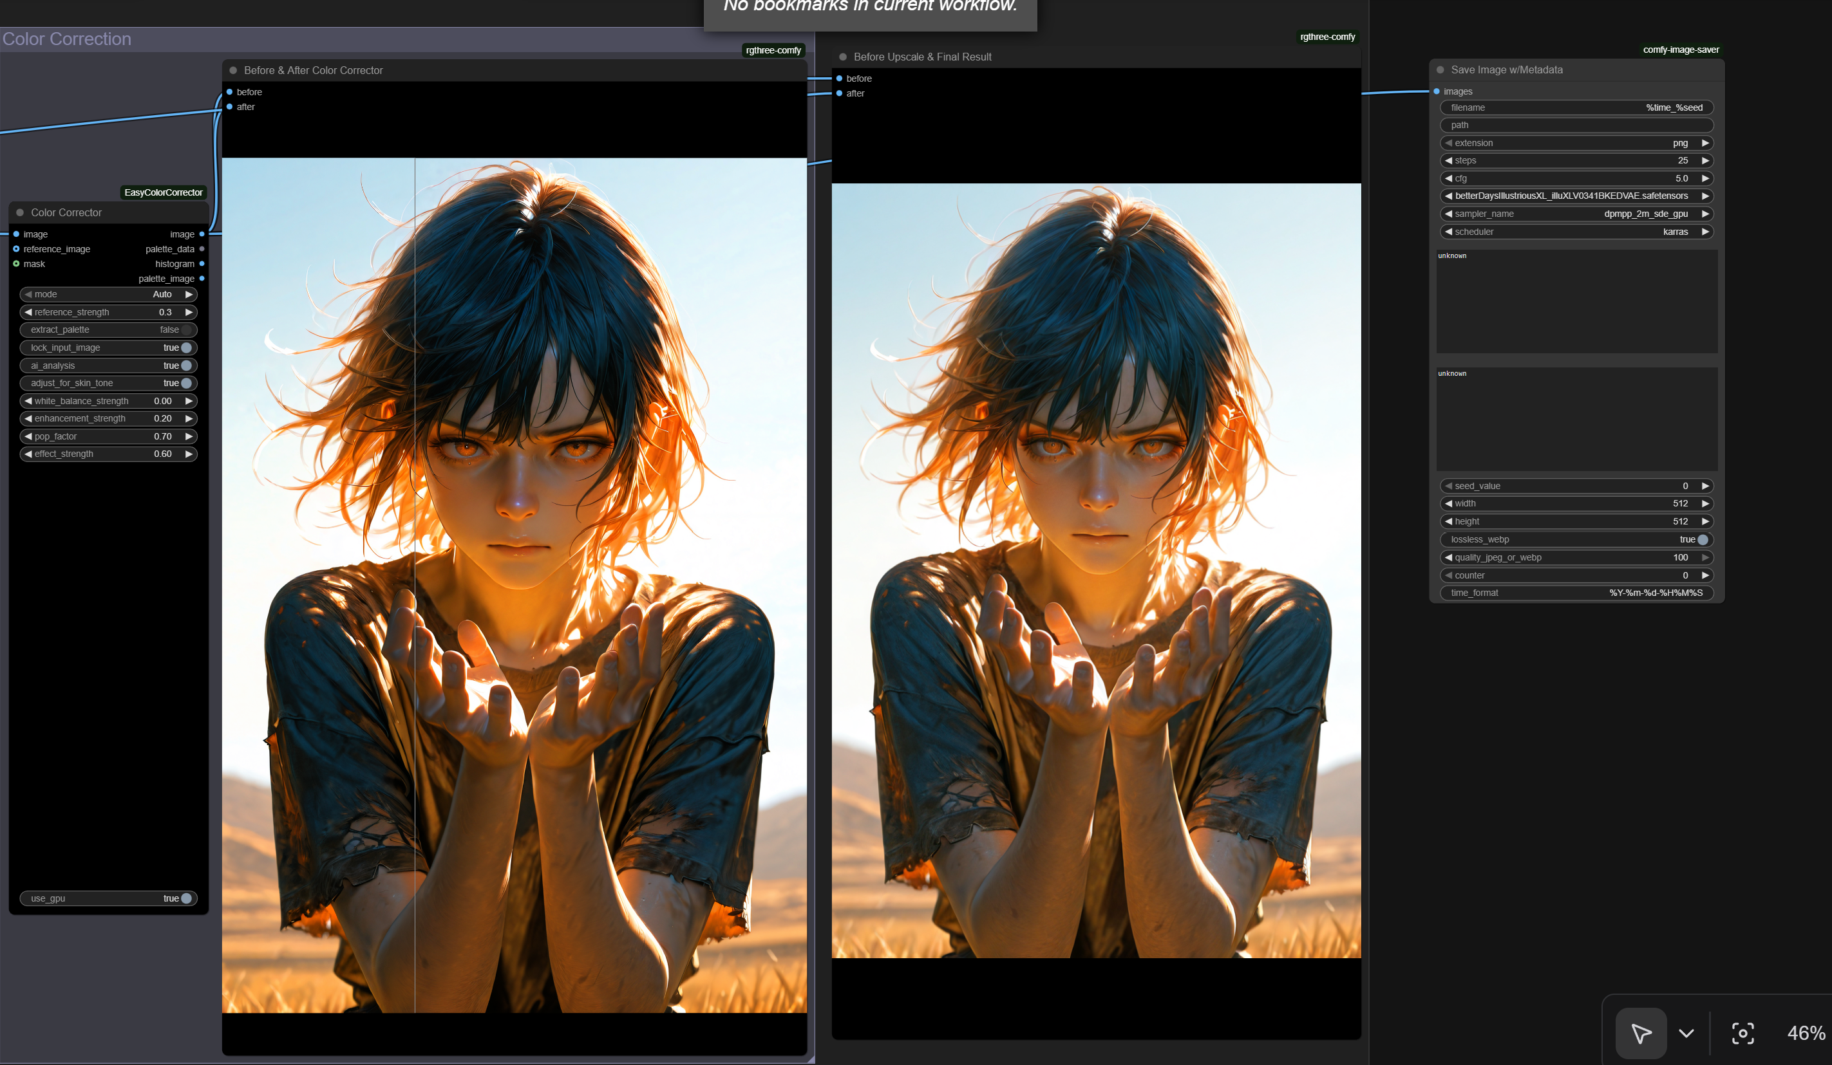
Task: Click the Before Upscale & Final Result title
Action: 922,57
